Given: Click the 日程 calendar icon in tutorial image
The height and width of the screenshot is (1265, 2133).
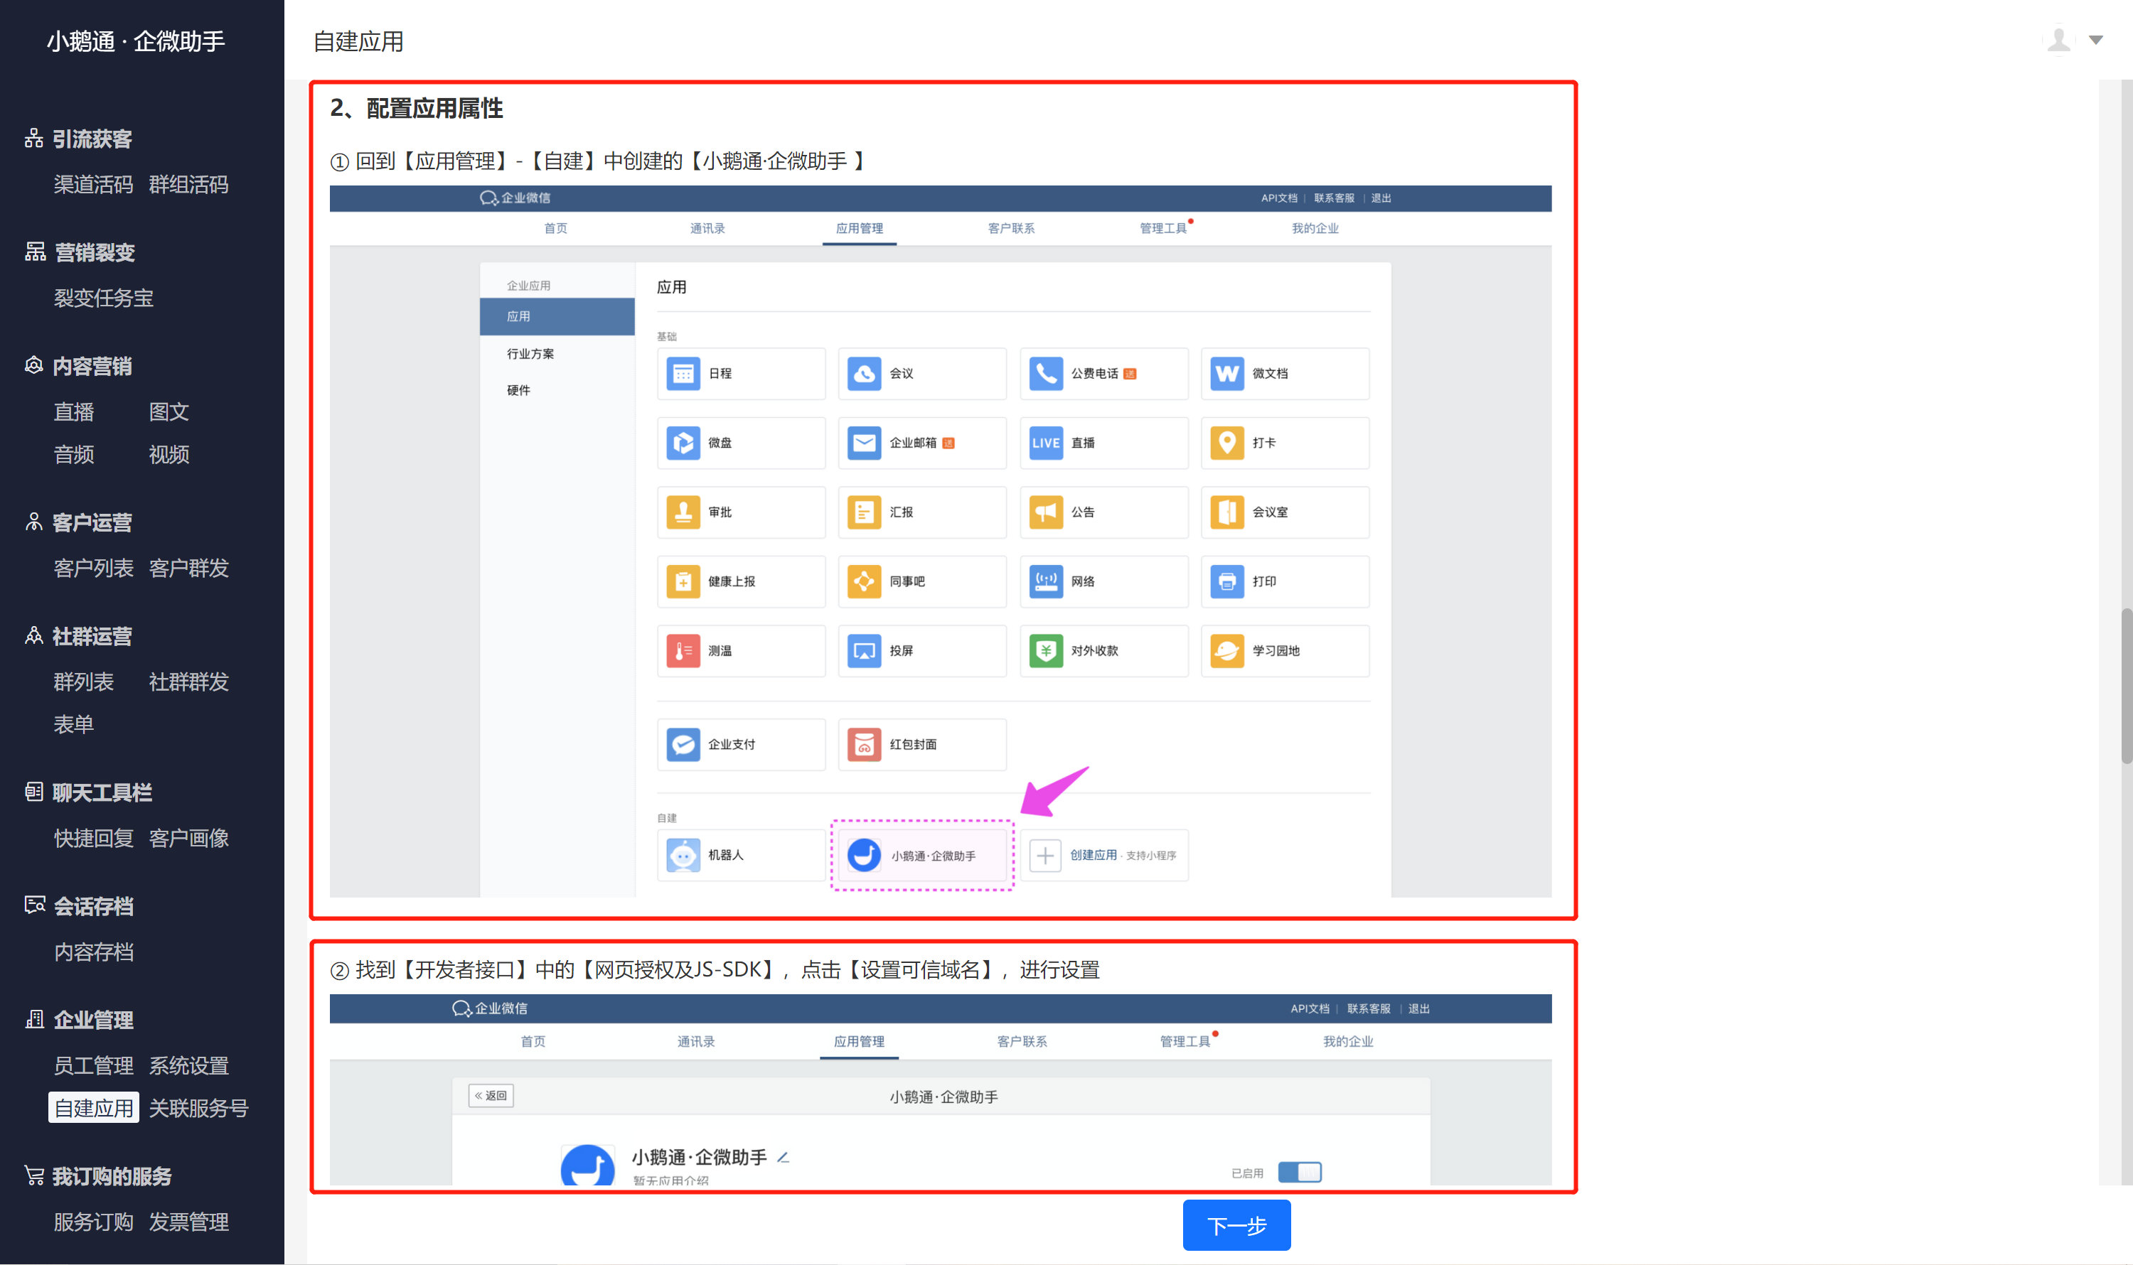Looking at the screenshot, I should (683, 373).
